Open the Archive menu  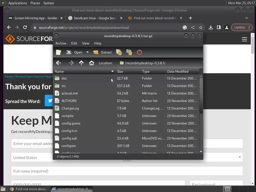click(x=61, y=43)
